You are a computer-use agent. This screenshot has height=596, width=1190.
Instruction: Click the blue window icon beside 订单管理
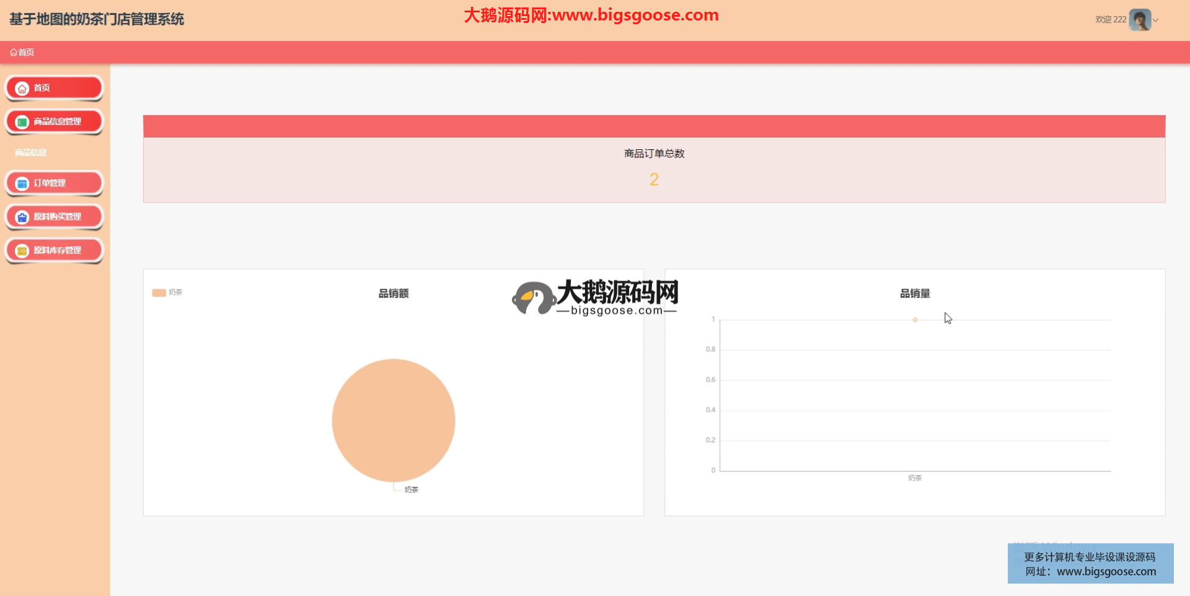[x=22, y=184]
